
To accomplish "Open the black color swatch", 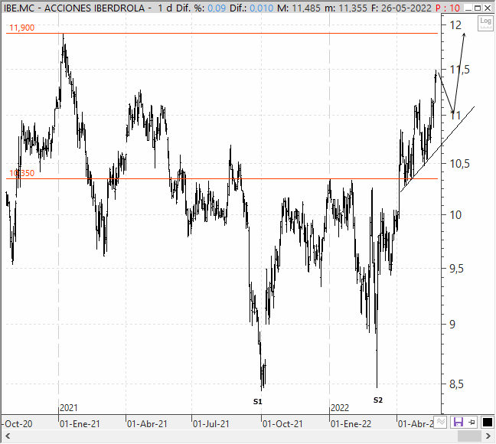I will 487,422.
